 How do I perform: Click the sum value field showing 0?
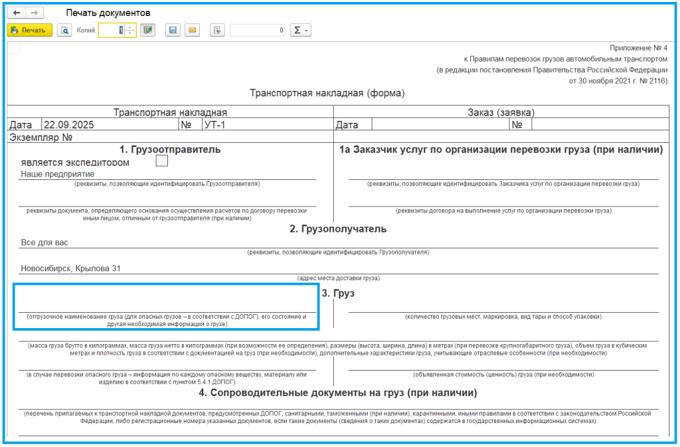click(258, 31)
